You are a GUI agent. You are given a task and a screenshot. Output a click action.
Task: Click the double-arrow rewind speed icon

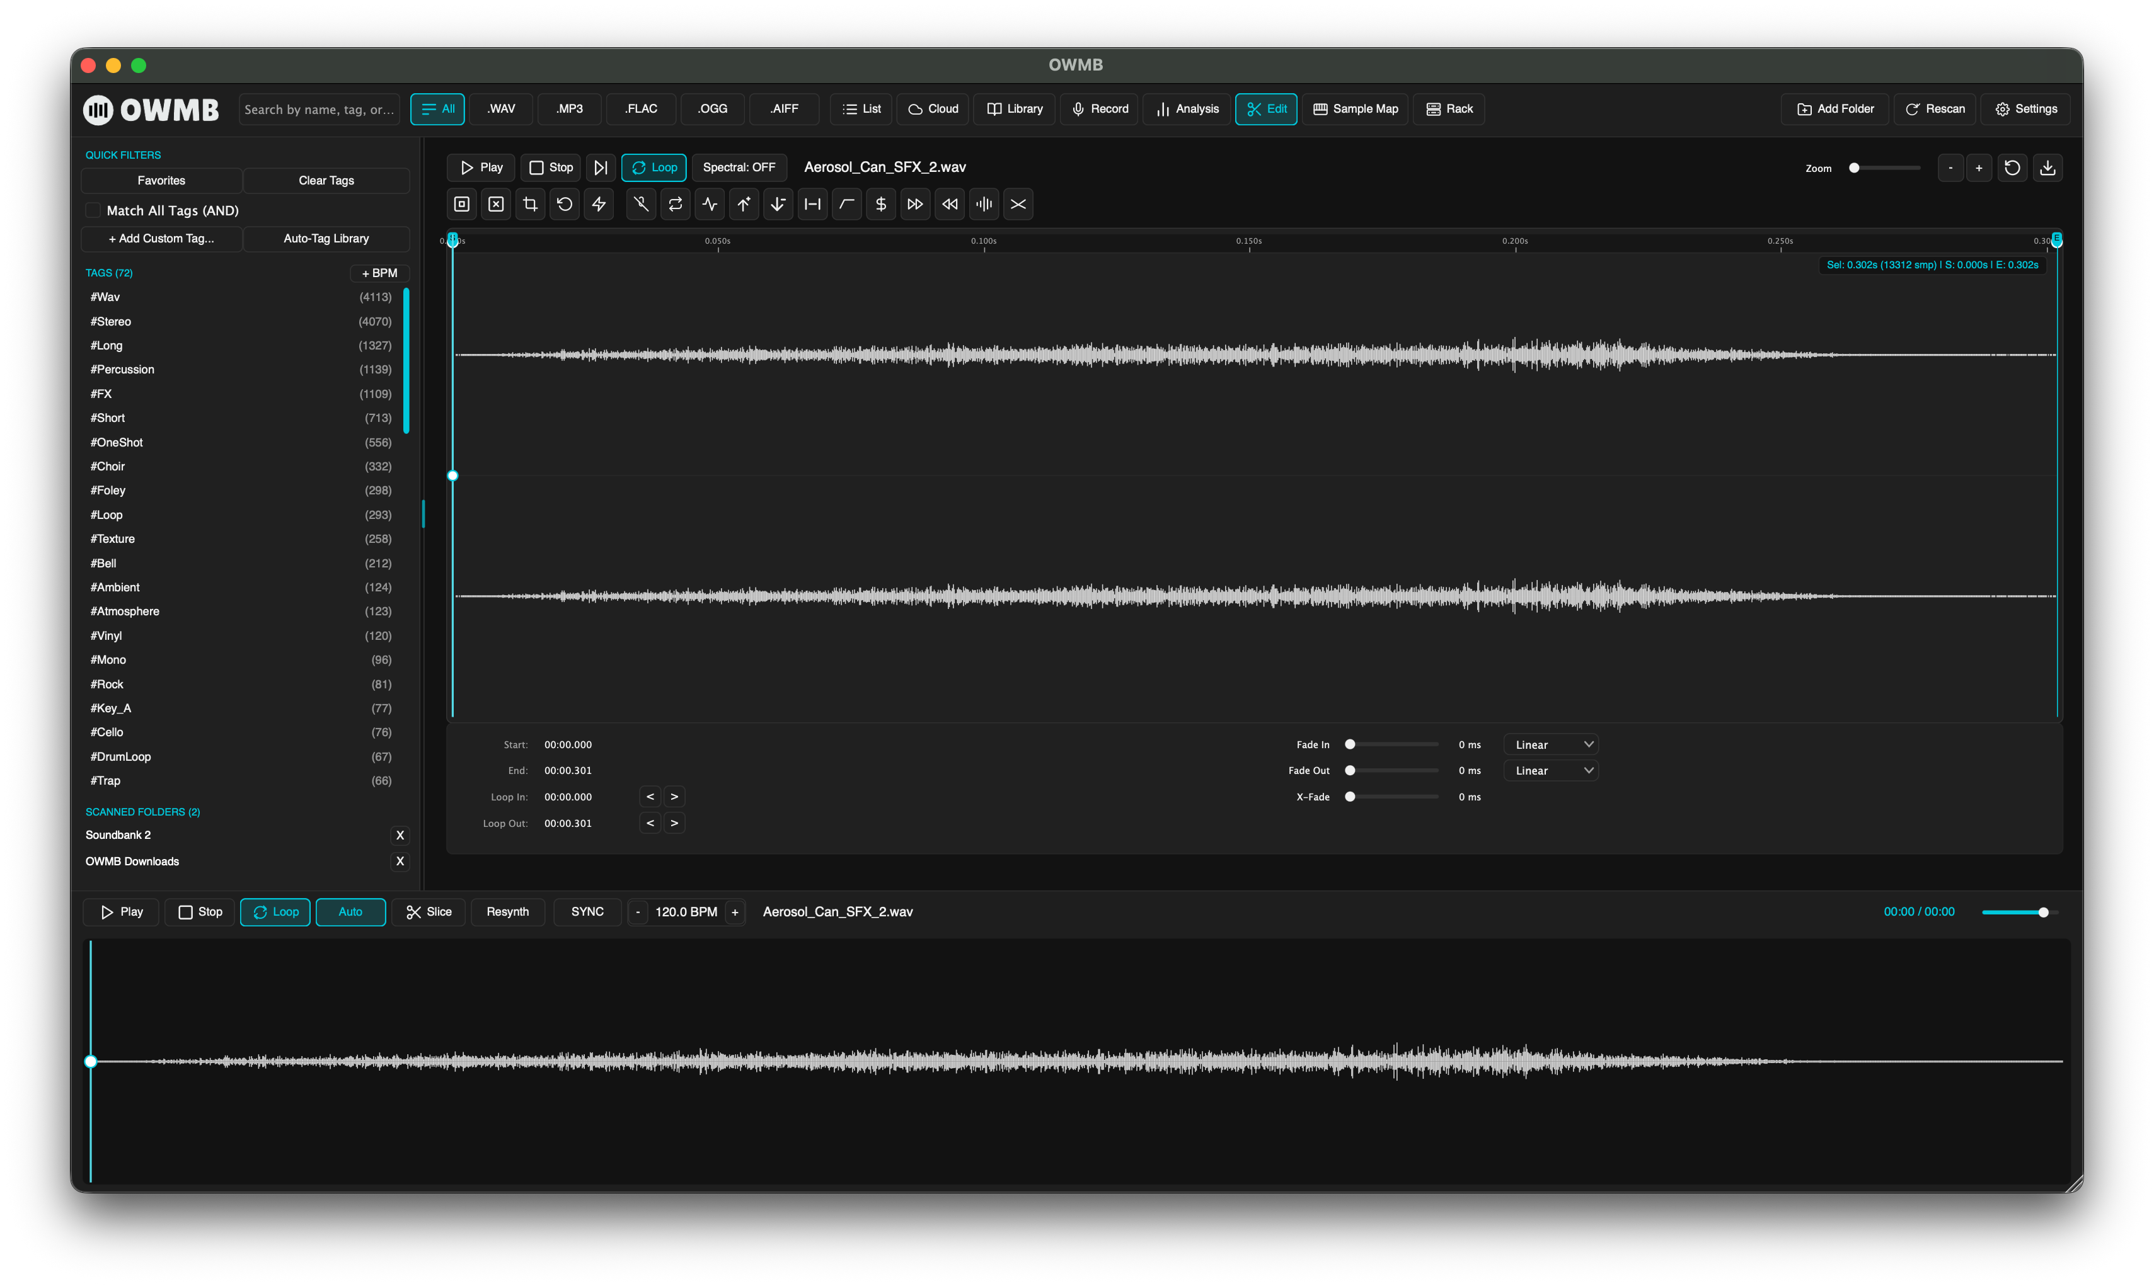pyautogui.click(x=950, y=205)
